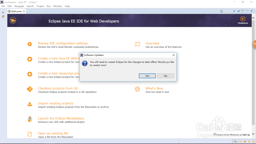Screen dimensions: 256x144
Task: Click the back navigation arrow in Welcome toolbar
Action: coord(226,11)
